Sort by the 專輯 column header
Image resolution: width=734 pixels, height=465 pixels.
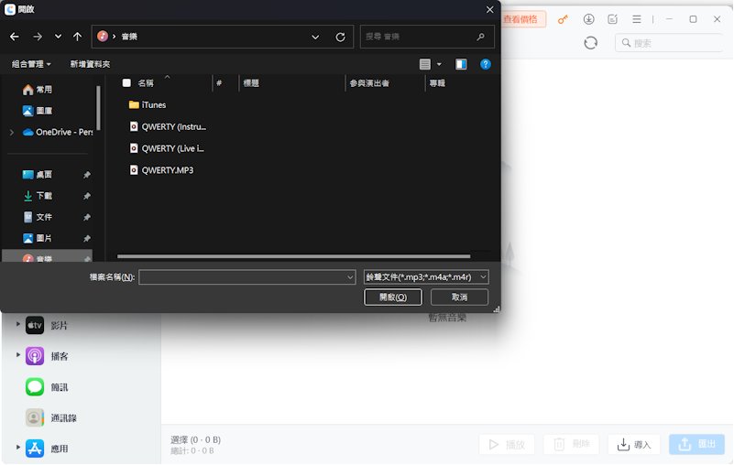pyautogui.click(x=437, y=83)
